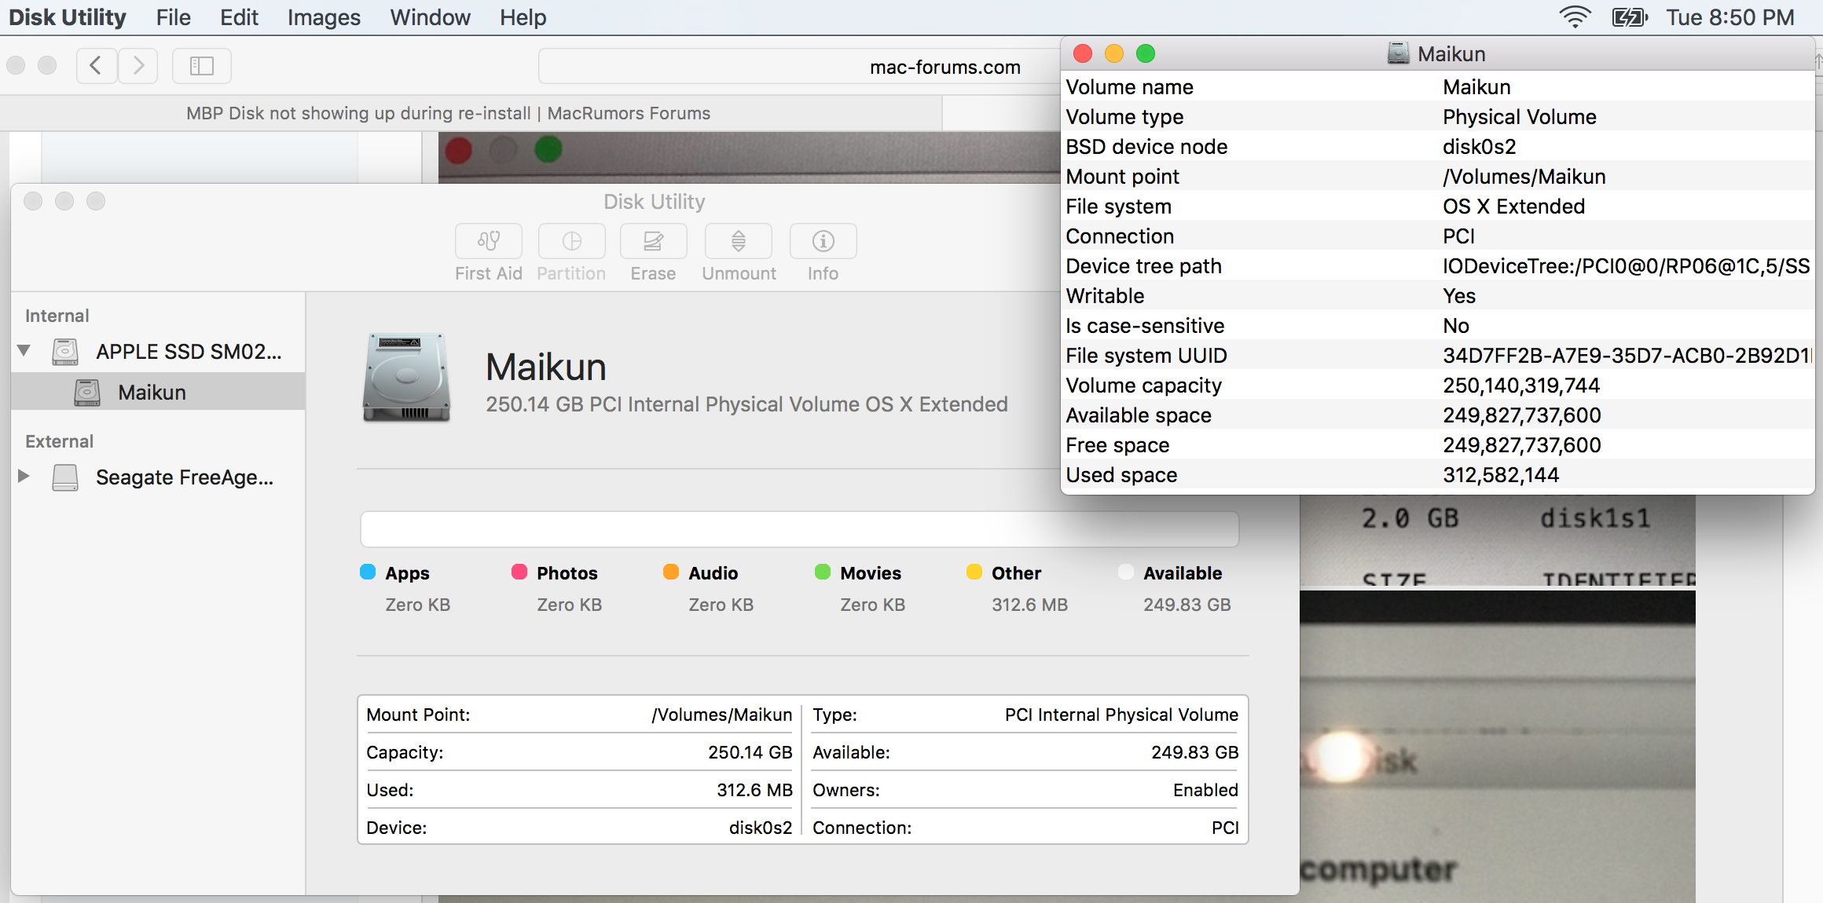Click the Type PCI Internal Physical Volume cell
This screenshot has height=903, width=1823.
(x=1025, y=715)
